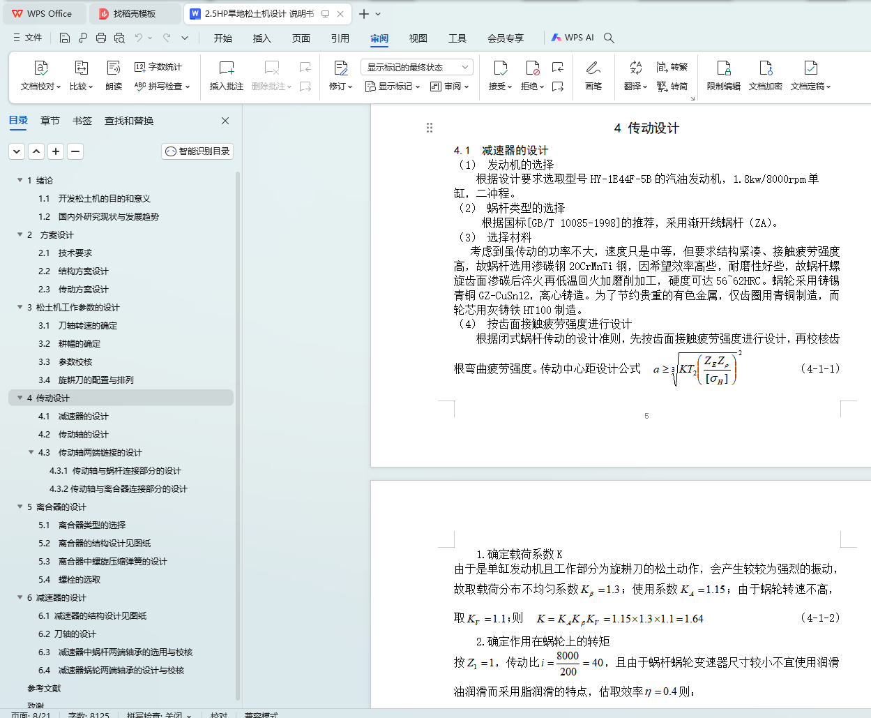Viewport: 871px width, 718px height.
Task: Collapse the 2 方案设计 node
Action: (20, 234)
